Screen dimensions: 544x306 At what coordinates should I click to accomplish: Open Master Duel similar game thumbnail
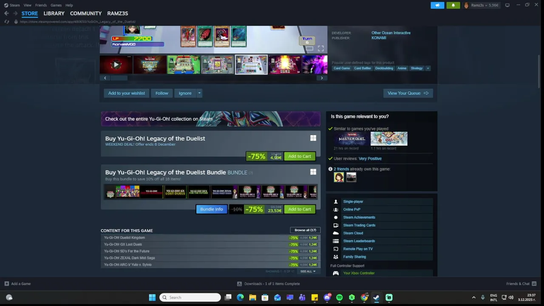[x=352, y=139]
